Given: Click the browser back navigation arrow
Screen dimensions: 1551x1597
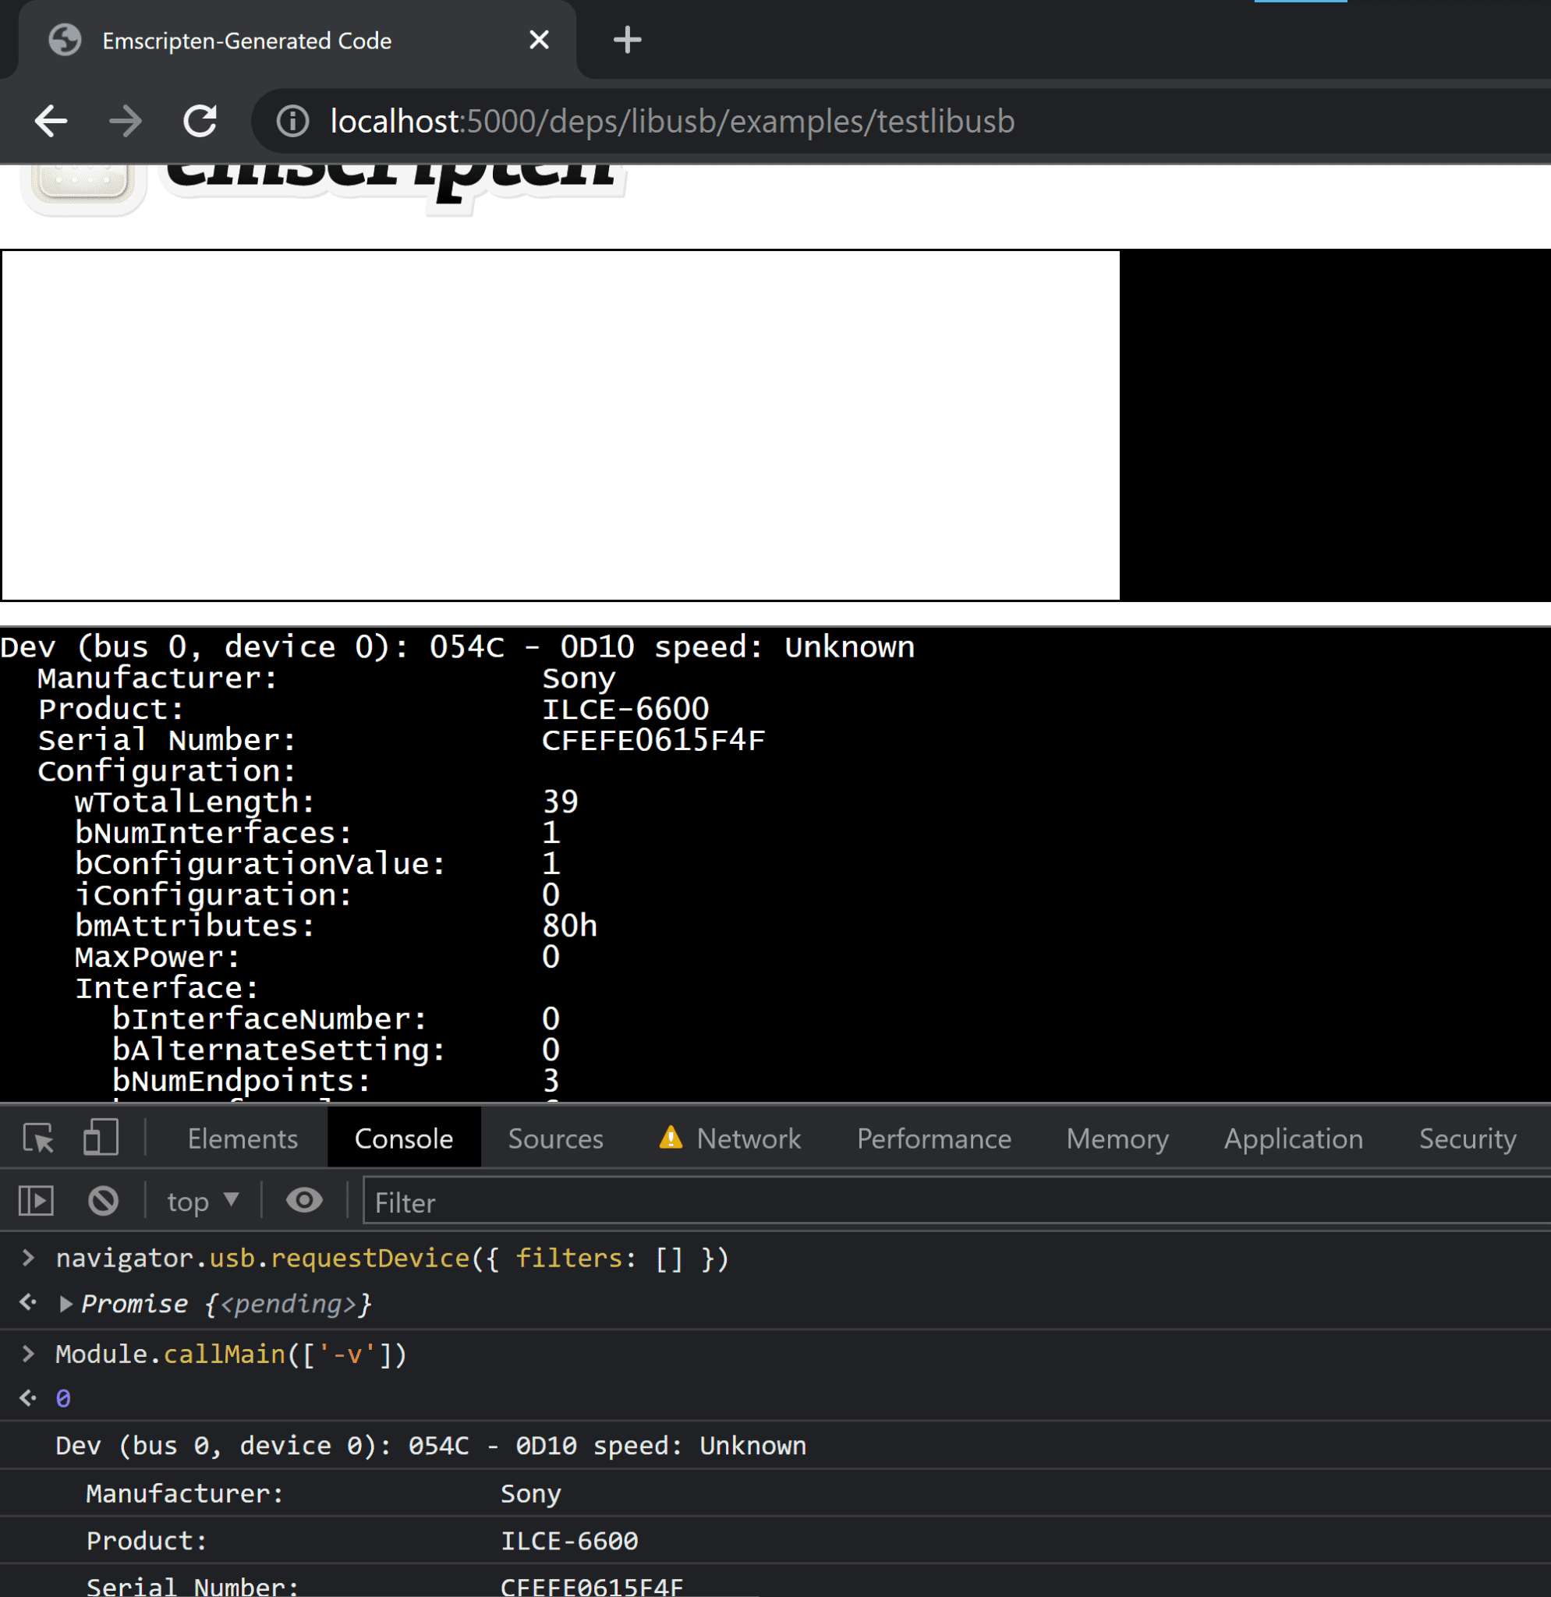Looking at the screenshot, I should pyautogui.click(x=51, y=119).
